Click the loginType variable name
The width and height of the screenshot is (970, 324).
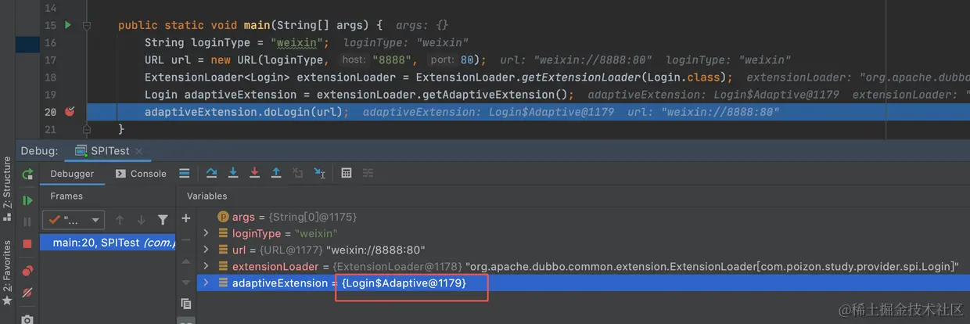click(257, 233)
